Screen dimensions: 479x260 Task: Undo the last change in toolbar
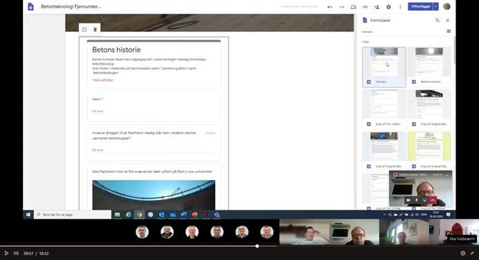point(329,7)
